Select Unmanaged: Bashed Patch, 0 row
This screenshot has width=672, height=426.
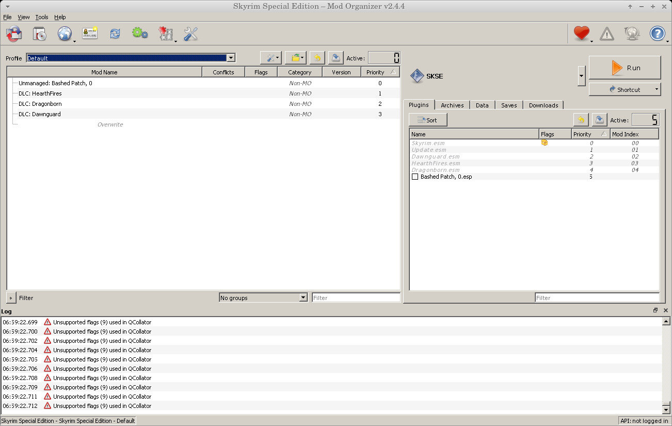[203, 83]
